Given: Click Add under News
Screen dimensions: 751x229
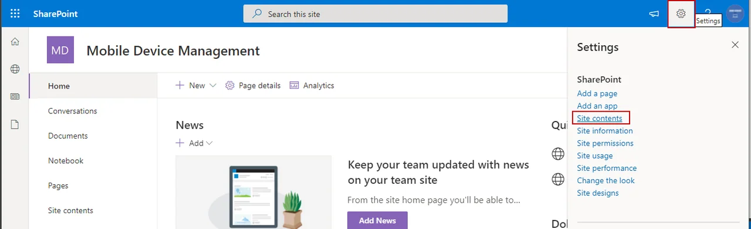Looking at the screenshot, I should (x=190, y=143).
